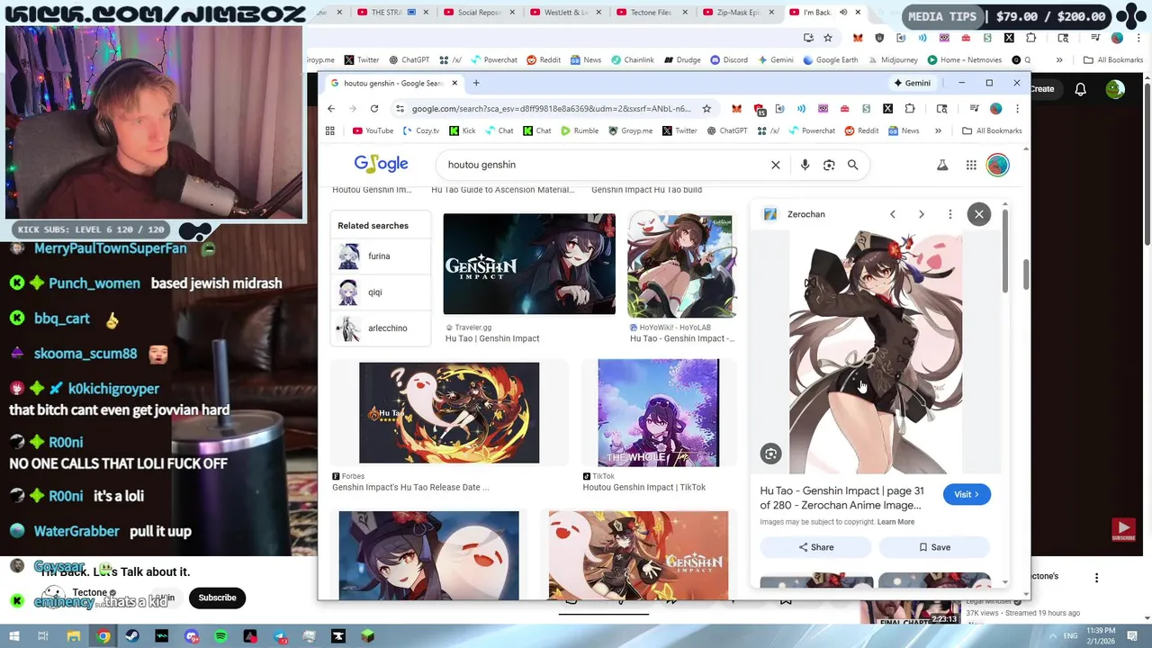Open YouTube notifications bell in back window

1080,89
